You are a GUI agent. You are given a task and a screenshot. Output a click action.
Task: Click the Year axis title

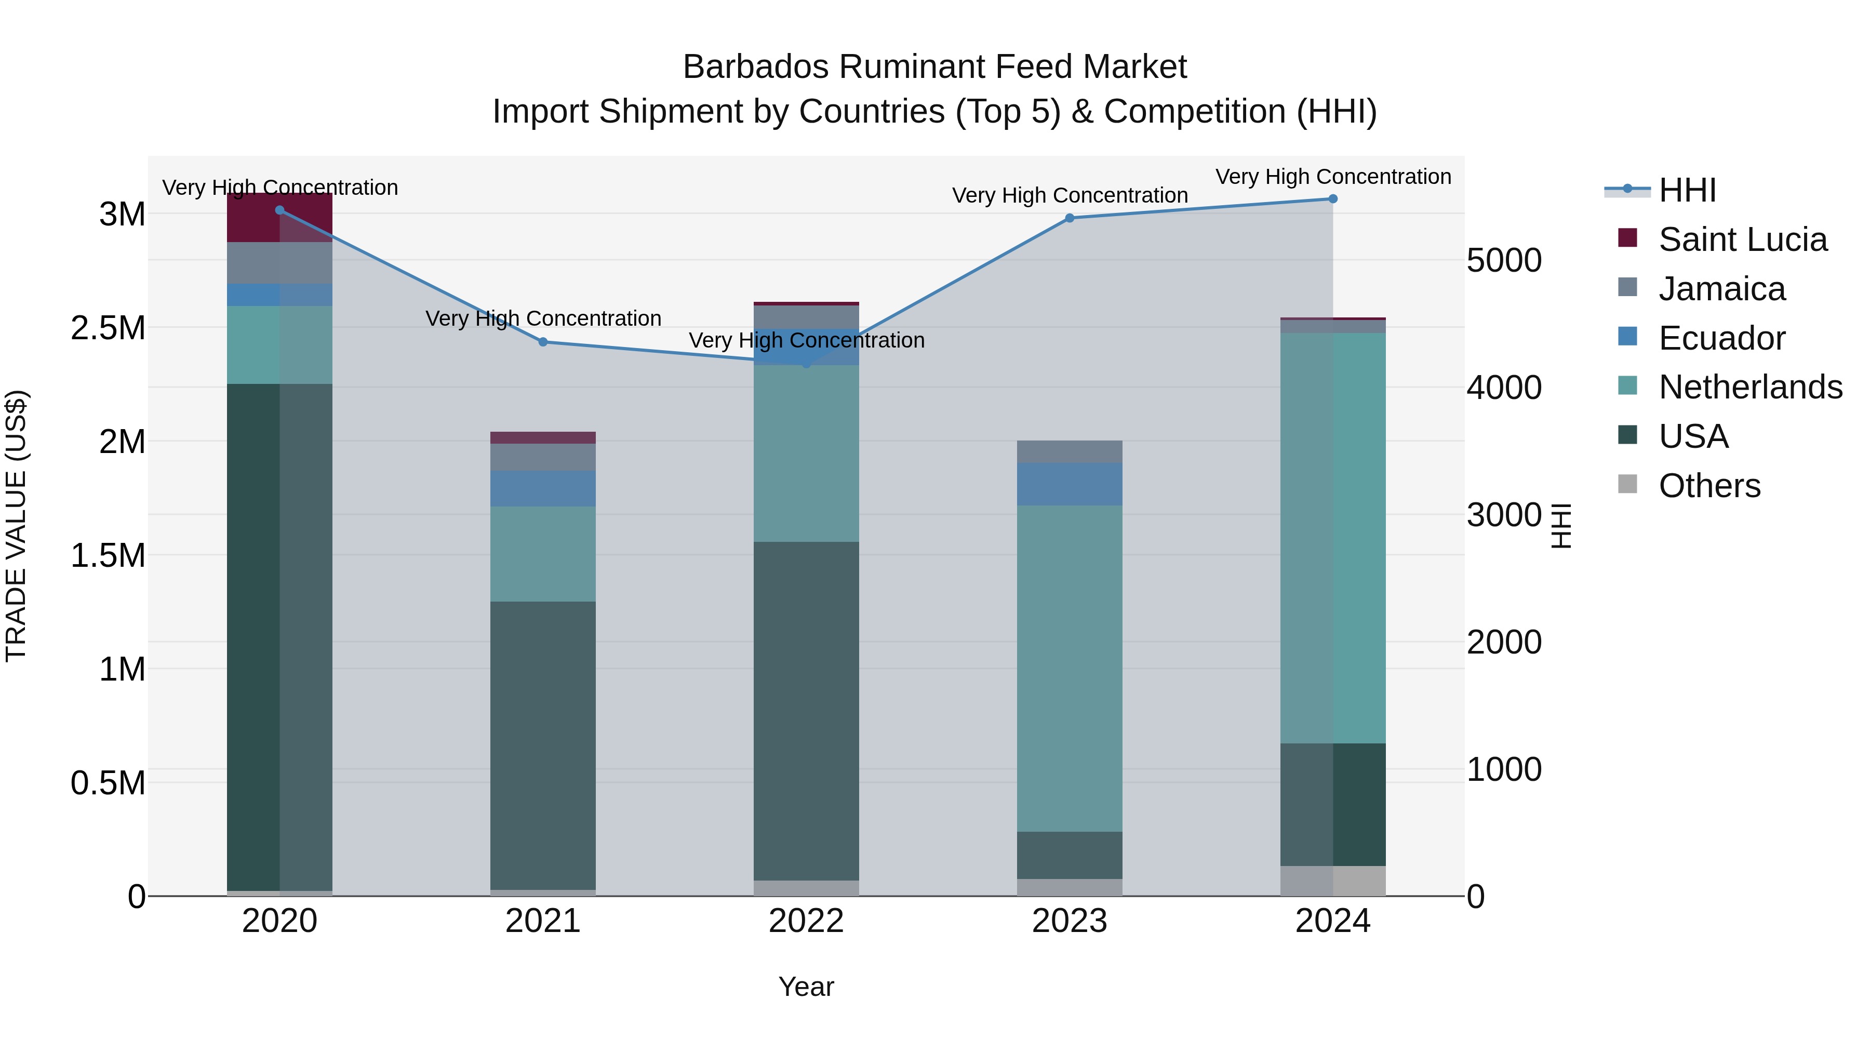(x=807, y=988)
